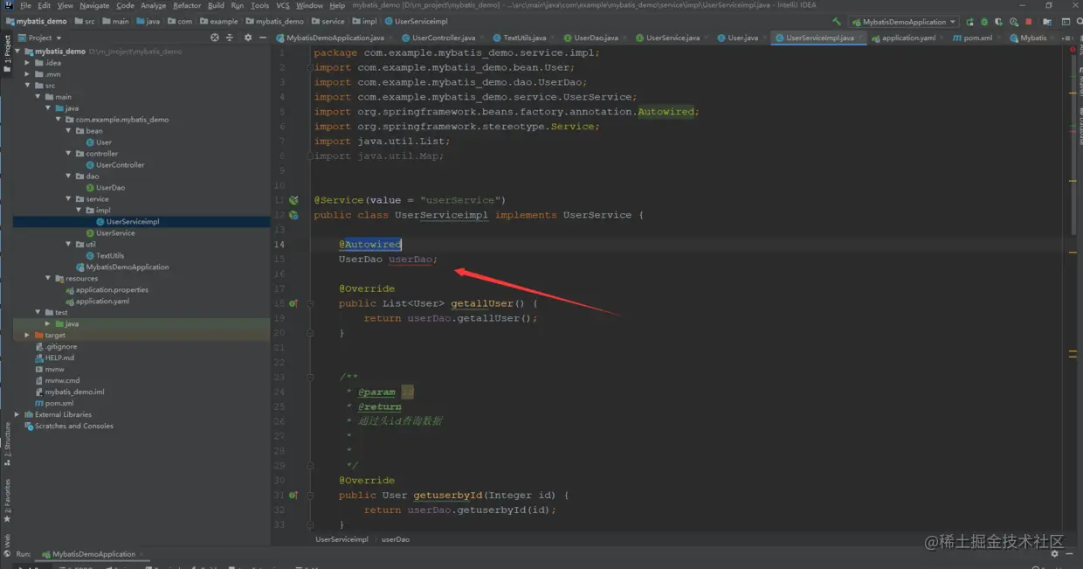Open the Navigate menu
This screenshot has height=569, width=1083.
click(x=94, y=5)
